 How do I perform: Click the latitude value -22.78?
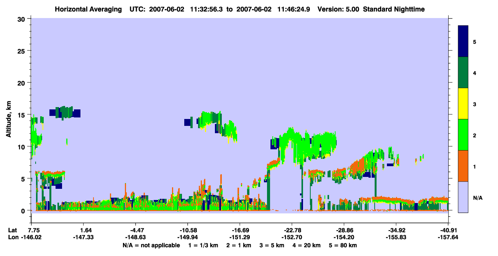[x=292, y=230]
